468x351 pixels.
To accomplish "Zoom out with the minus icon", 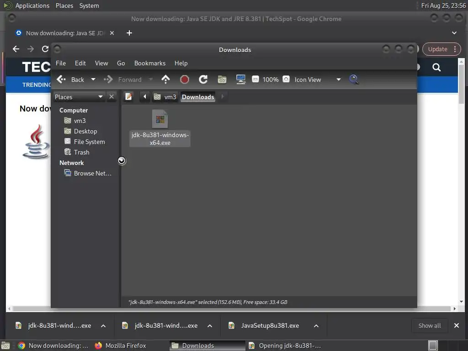I will tap(255, 79).
